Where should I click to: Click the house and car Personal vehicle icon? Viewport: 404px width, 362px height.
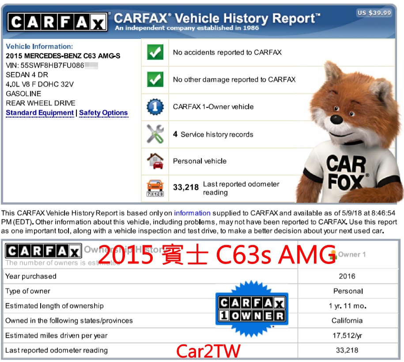tap(155, 161)
